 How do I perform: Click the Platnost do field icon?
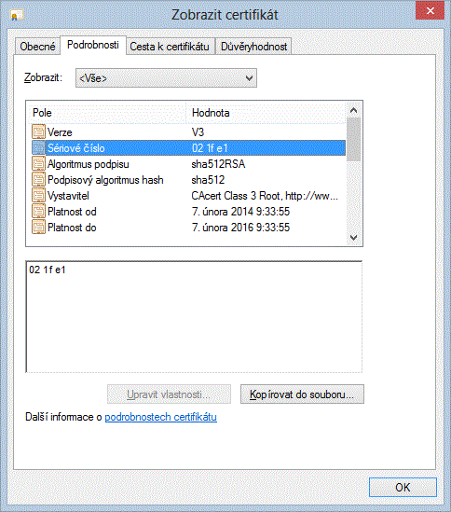pyautogui.click(x=38, y=228)
